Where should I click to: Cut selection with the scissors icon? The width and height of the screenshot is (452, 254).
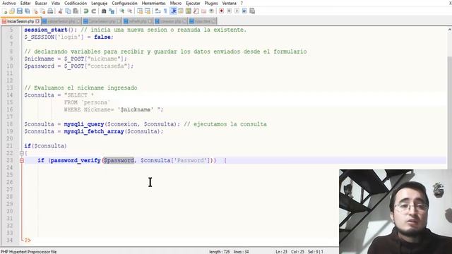click(x=60, y=11)
